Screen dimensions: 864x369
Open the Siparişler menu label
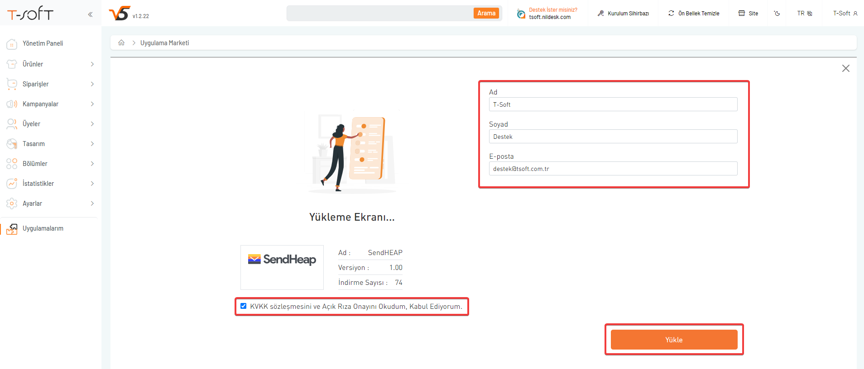35,84
